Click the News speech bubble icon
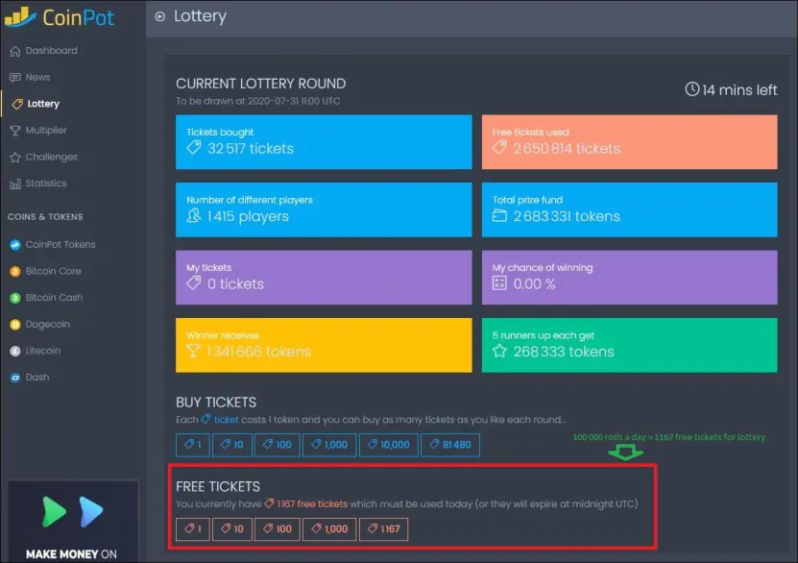798x563 pixels. point(15,78)
